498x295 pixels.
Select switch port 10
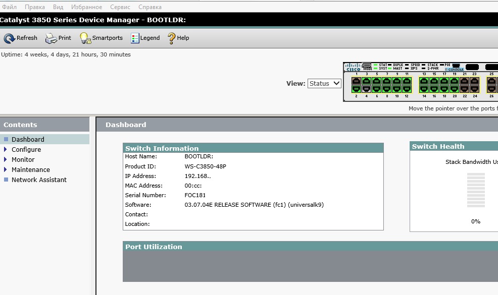(397, 89)
